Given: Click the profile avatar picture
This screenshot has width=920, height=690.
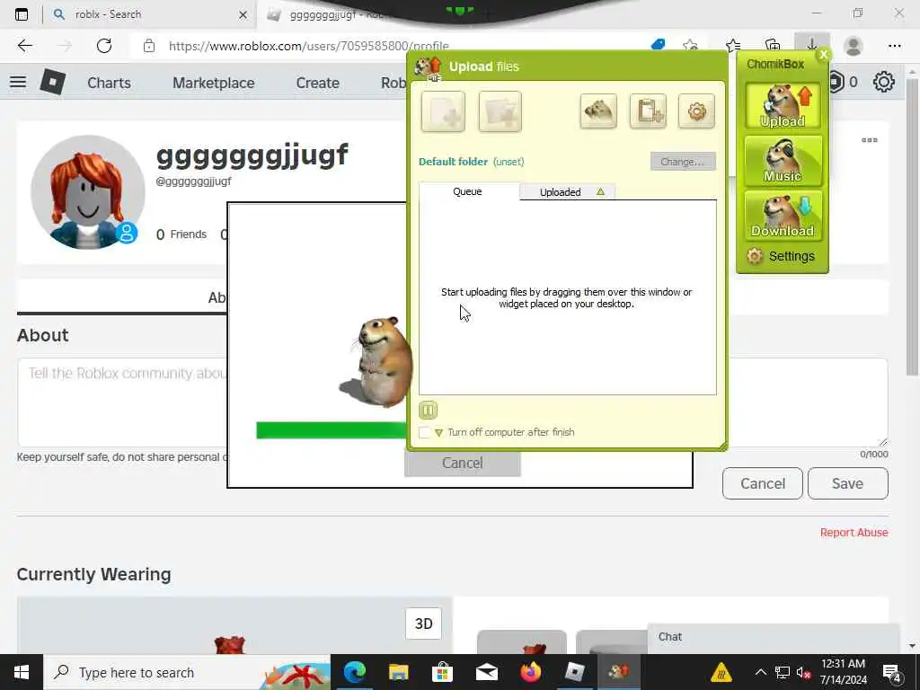Looking at the screenshot, I should point(88,192).
